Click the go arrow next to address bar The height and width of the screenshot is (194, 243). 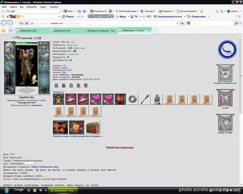click(182, 23)
